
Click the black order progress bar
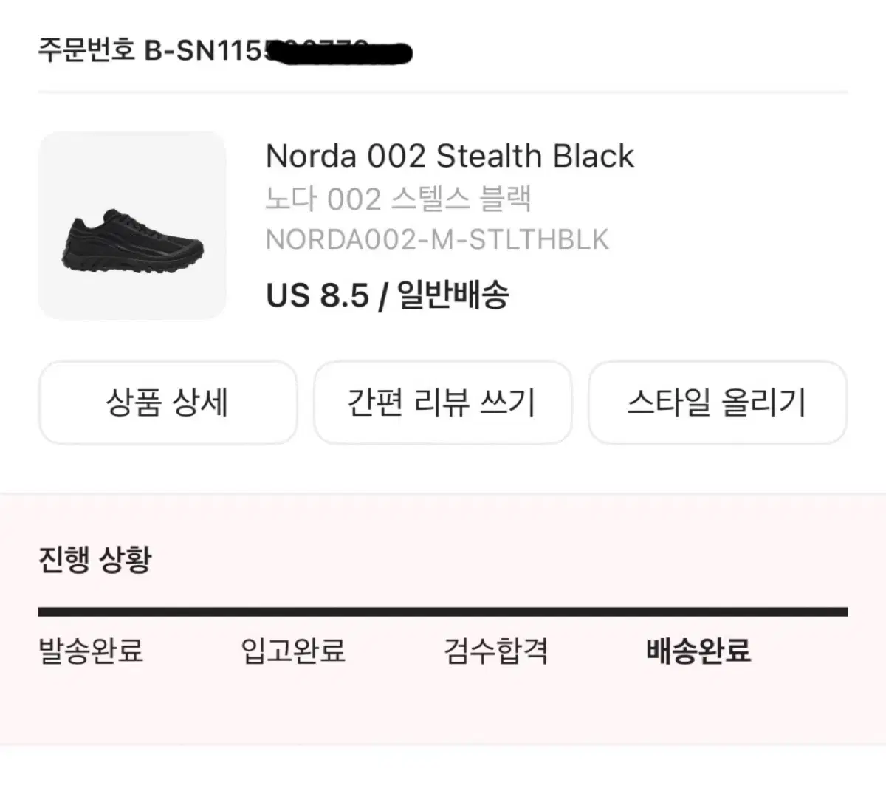(x=443, y=612)
